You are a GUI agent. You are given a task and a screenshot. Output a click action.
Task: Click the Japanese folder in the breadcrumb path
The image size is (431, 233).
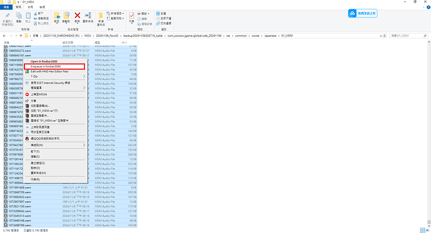click(270, 36)
